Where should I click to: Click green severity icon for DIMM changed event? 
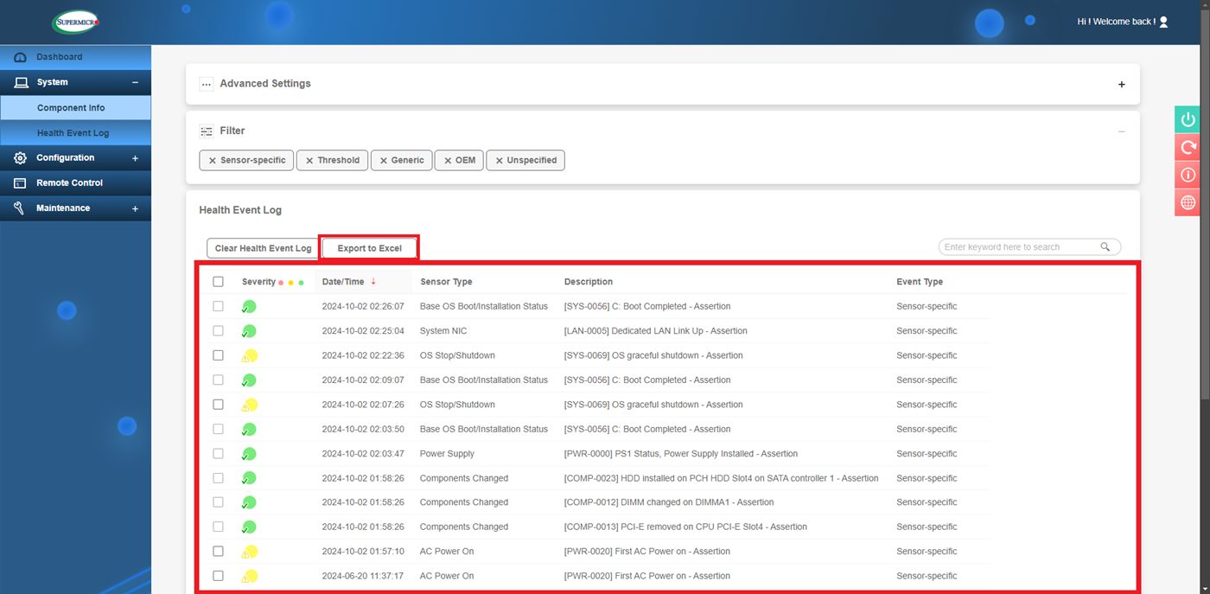coord(249,502)
